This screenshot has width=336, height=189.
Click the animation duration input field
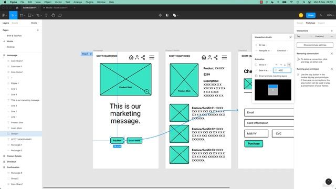(x=282, y=70)
